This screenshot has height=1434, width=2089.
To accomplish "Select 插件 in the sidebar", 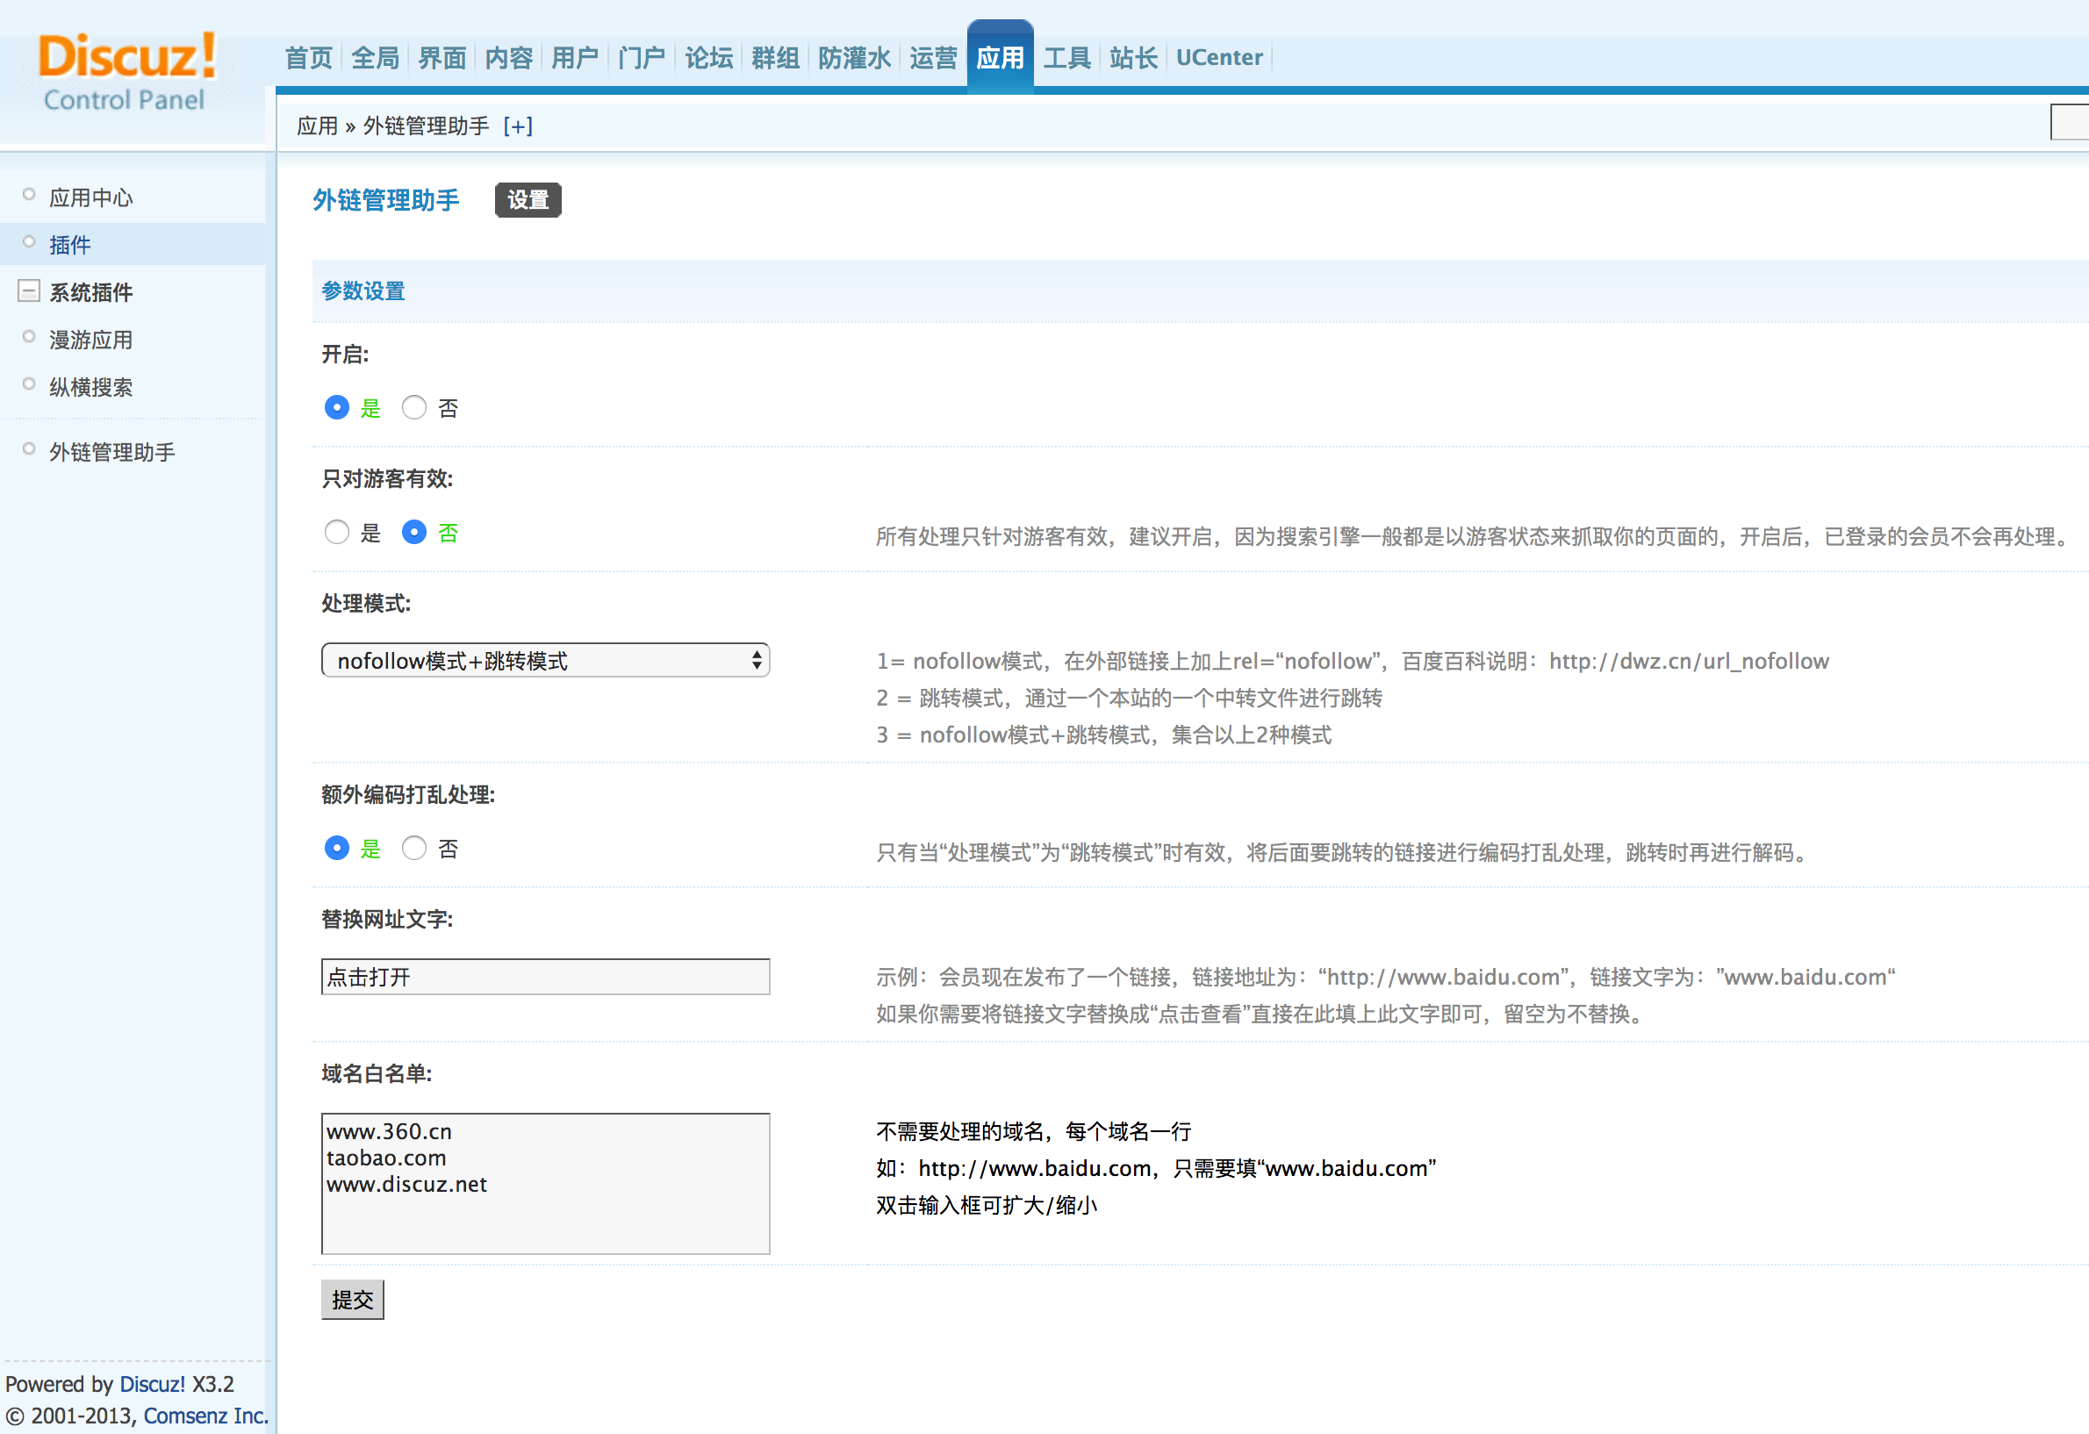I will [x=70, y=244].
